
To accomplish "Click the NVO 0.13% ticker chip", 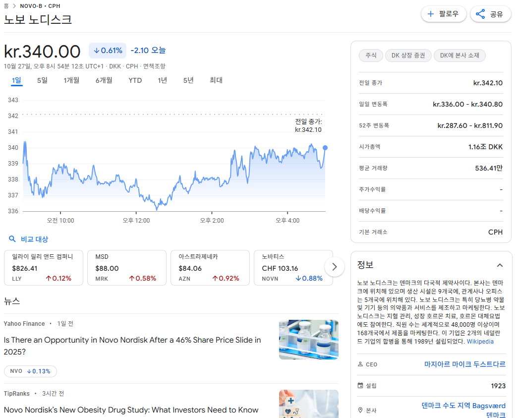I will 30,371.
